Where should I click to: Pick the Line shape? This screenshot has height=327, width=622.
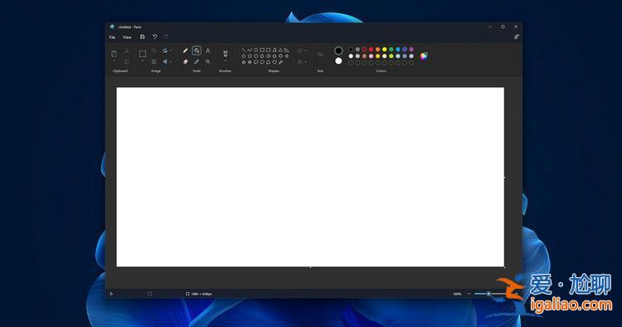pos(244,50)
